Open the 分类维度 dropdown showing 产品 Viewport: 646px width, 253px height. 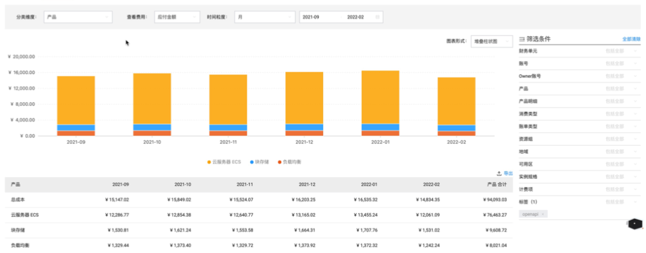point(78,17)
